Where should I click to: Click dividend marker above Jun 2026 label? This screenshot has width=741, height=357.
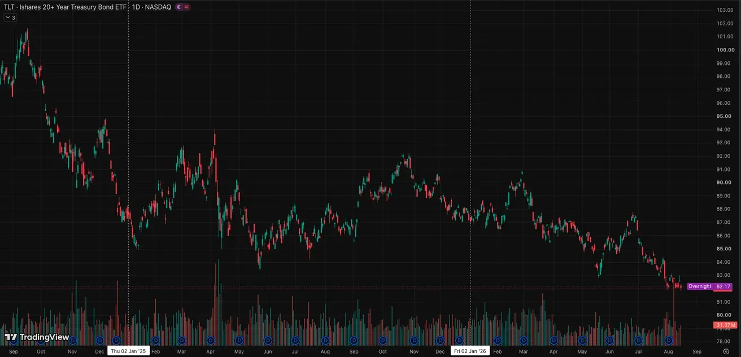609,341
